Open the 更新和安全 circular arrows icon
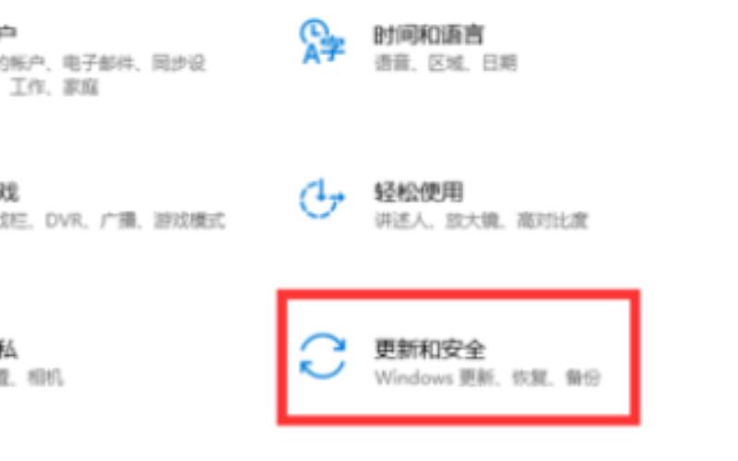The image size is (738, 461). tap(322, 356)
